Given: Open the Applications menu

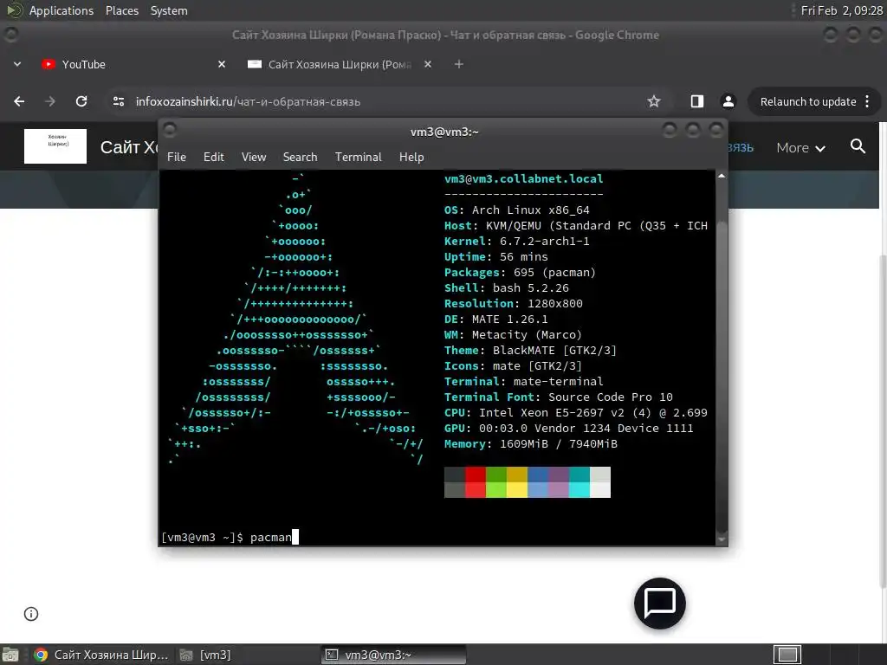Looking at the screenshot, I should coord(62,10).
